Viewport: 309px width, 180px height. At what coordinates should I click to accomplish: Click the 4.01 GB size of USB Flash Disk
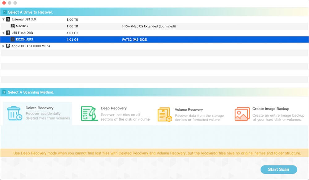pos(72,33)
